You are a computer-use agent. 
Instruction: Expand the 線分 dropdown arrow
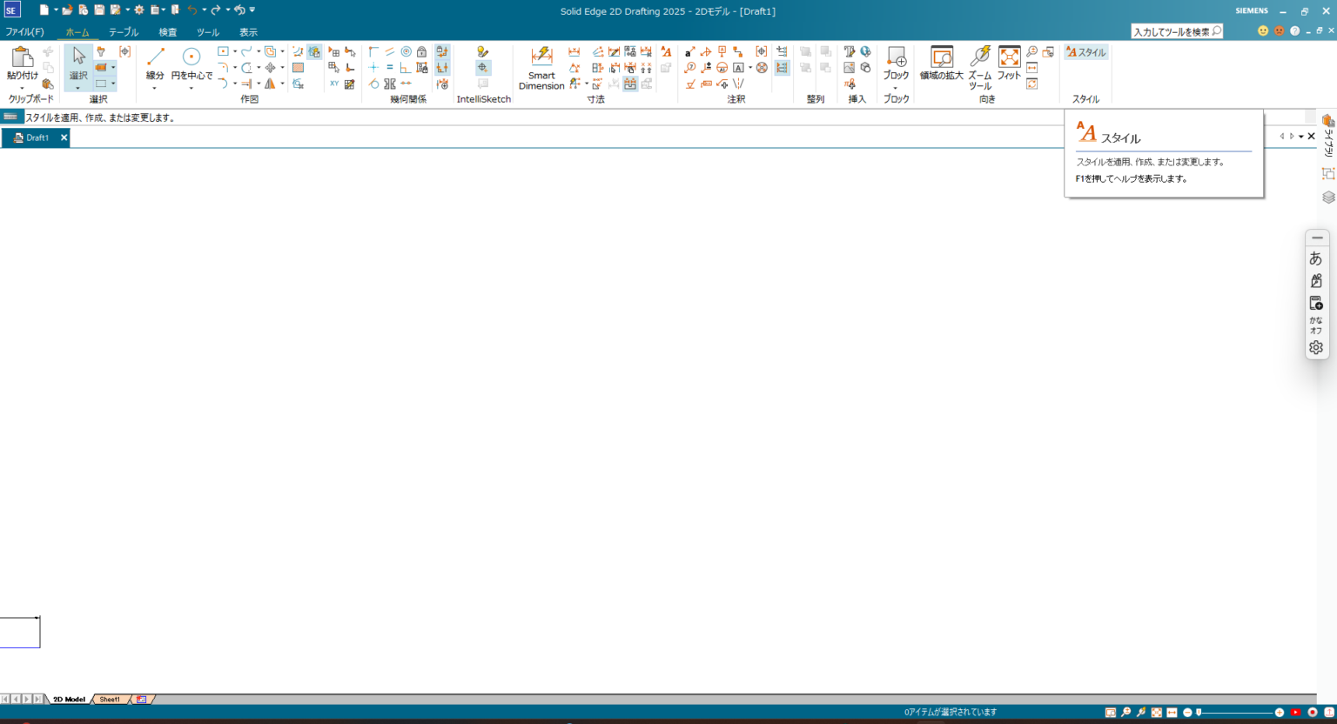[x=155, y=88]
